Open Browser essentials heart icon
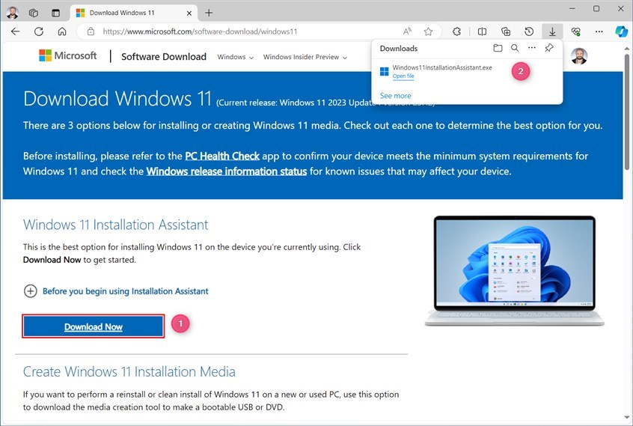This screenshot has width=633, height=426. (x=575, y=31)
